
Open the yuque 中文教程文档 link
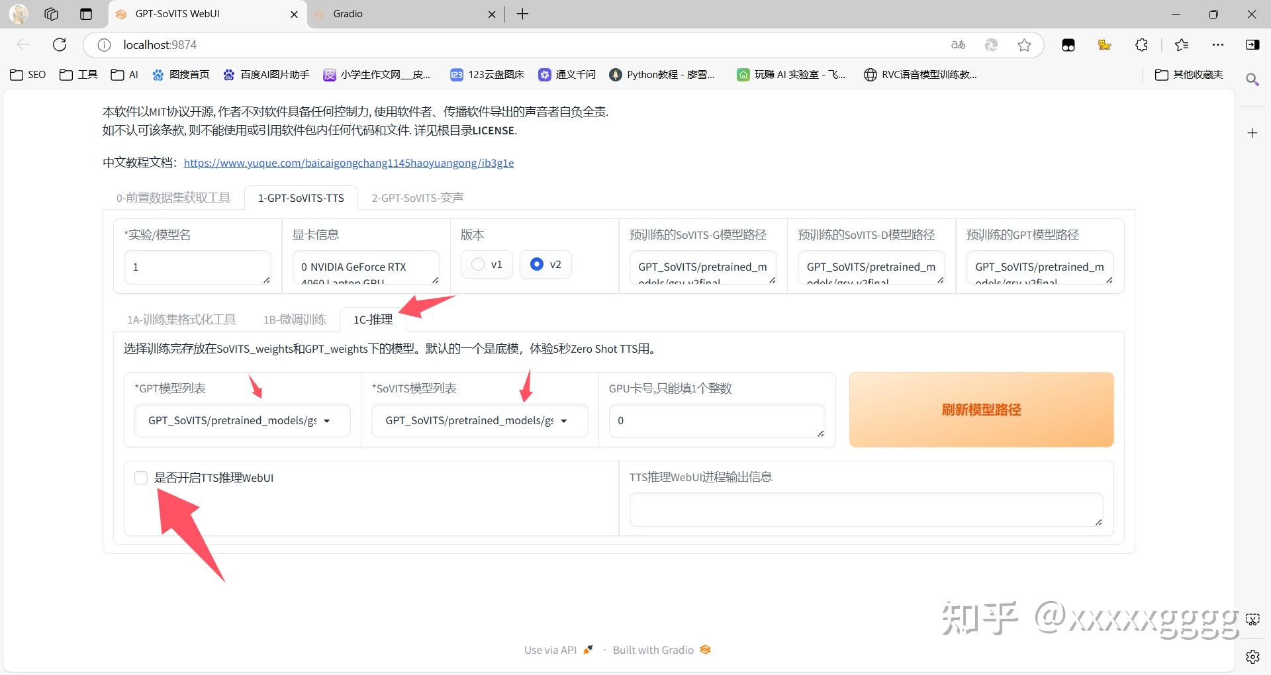pyautogui.click(x=349, y=163)
